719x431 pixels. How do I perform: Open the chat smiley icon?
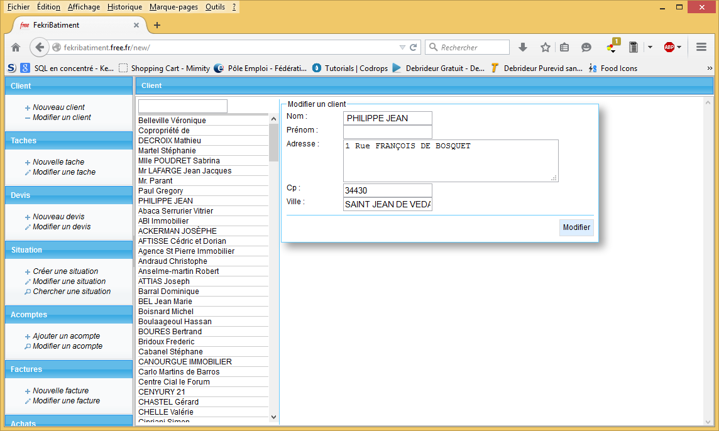[x=586, y=47]
